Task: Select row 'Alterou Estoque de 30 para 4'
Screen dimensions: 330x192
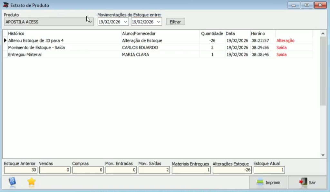Action: point(158,40)
